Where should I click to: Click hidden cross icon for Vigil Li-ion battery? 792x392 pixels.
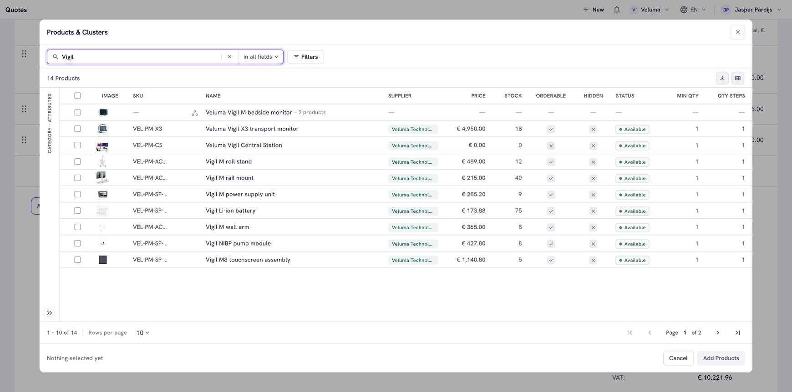click(593, 211)
